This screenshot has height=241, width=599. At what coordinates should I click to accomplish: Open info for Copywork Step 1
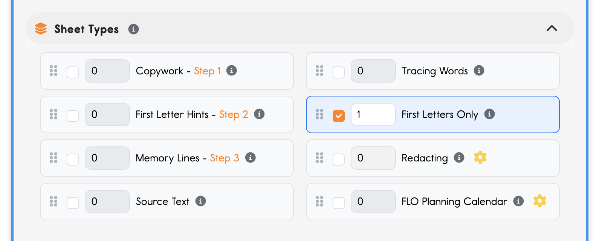click(232, 71)
